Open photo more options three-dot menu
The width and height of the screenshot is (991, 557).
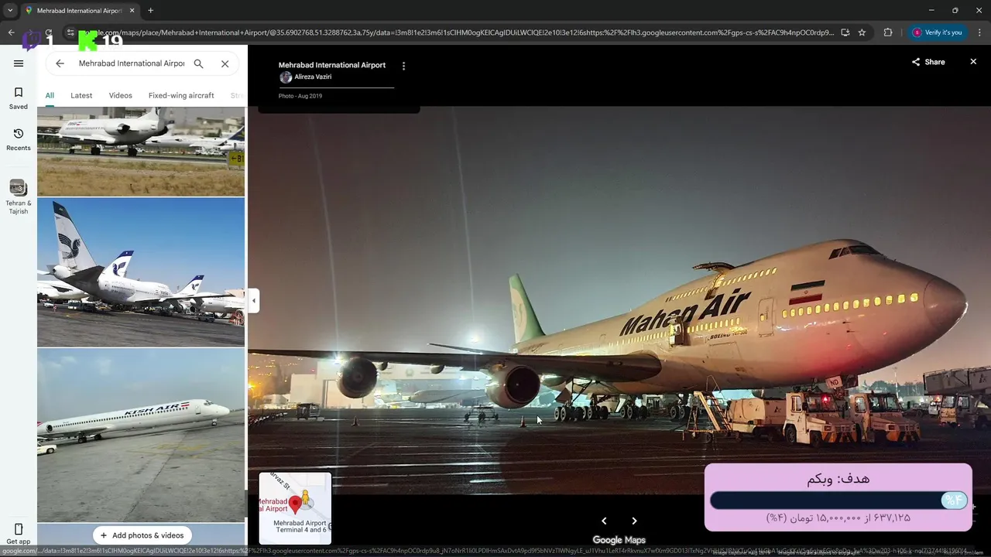[403, 66]
